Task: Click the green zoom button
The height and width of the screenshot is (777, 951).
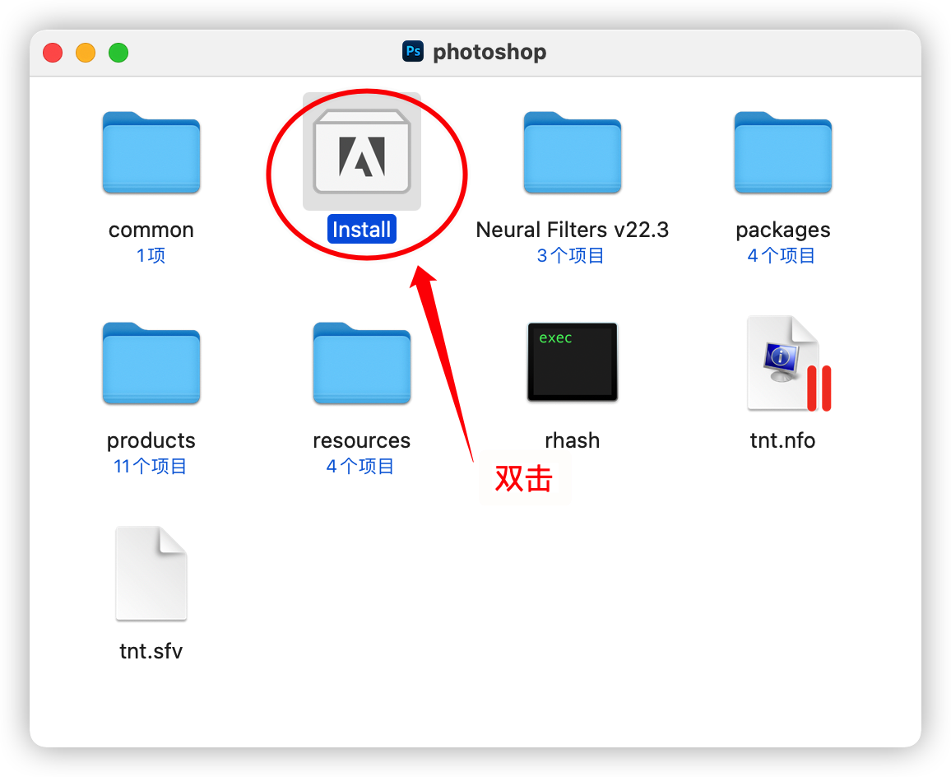Action: pyautogui.click(x=118, y=52)
